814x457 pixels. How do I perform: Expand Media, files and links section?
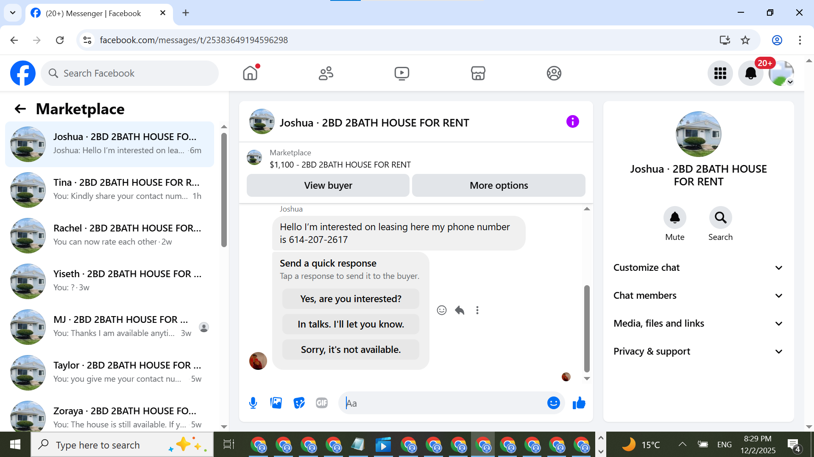pos(698,323)
